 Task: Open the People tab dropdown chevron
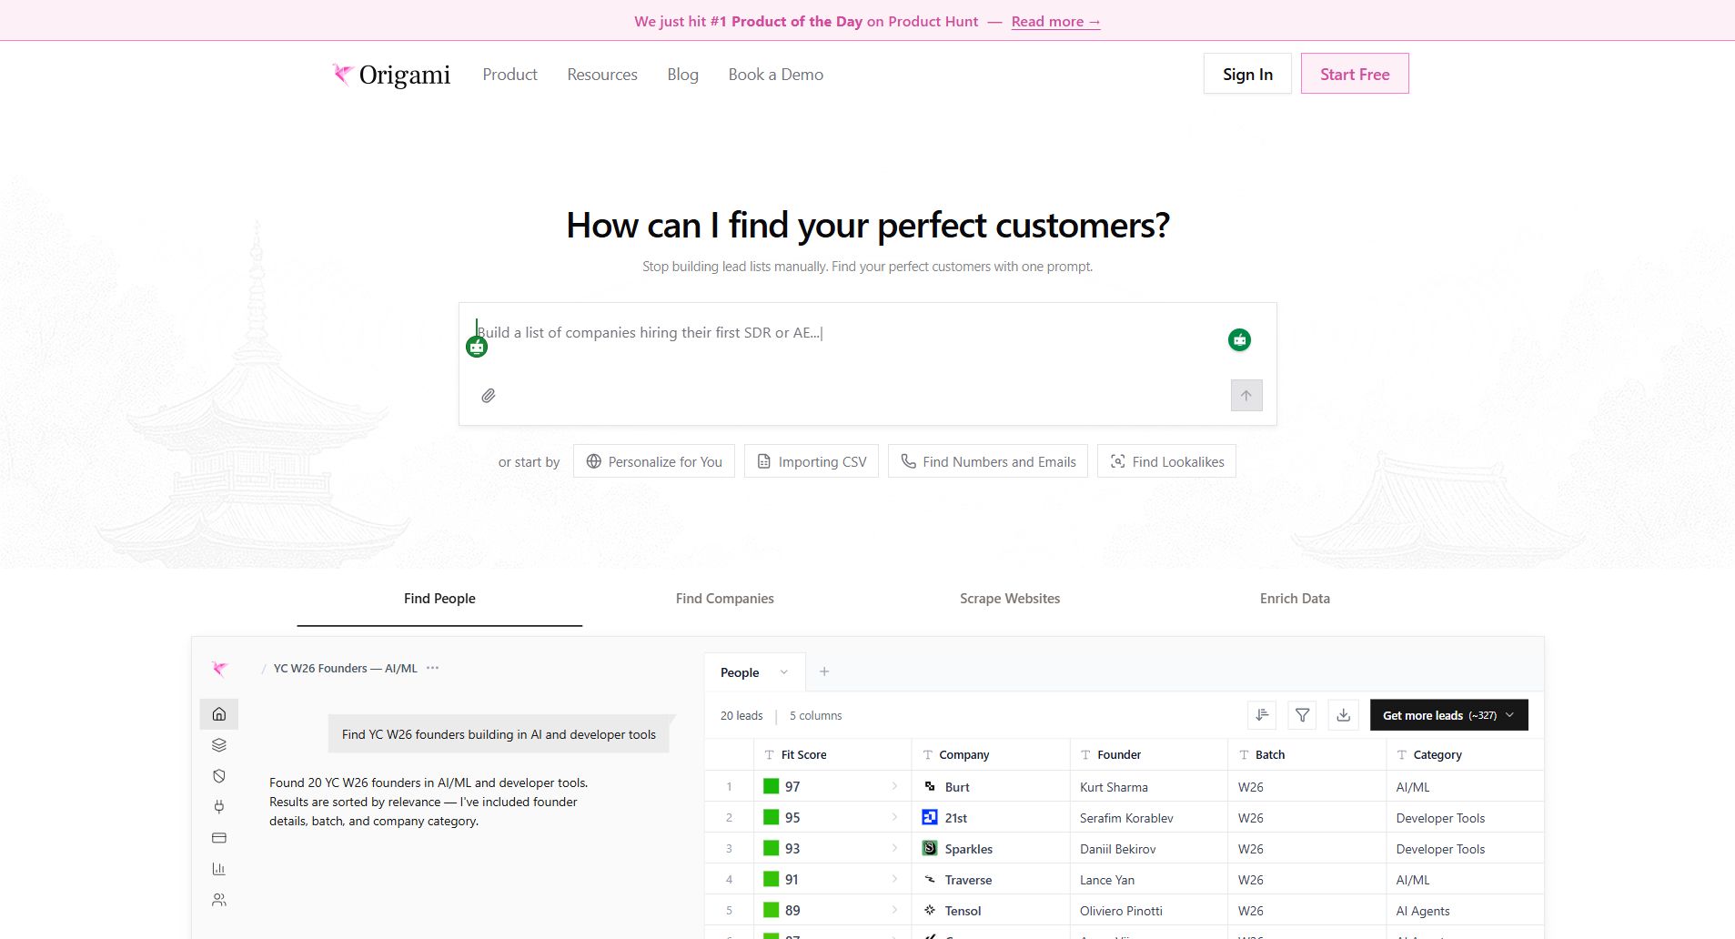point(783,672)
